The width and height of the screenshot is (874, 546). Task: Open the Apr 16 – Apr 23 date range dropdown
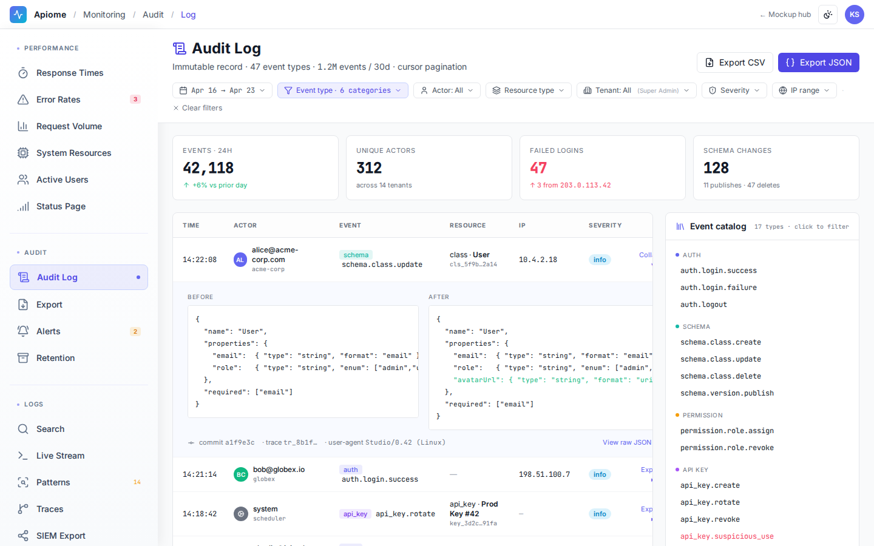click(x=222, y=90)
